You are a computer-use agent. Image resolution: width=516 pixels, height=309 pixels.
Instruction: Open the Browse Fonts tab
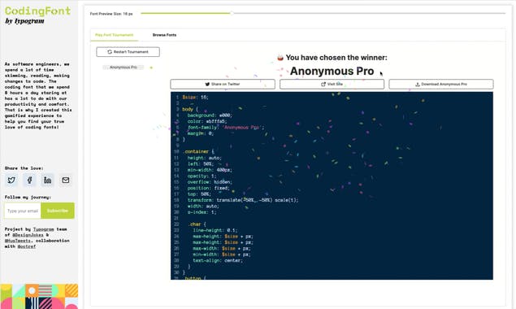coord(164,35)
